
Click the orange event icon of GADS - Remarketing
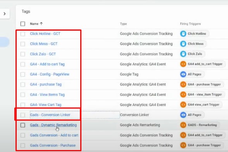(183, 125)
